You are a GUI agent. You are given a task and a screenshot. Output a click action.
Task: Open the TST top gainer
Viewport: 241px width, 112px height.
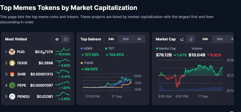pos(111,48)
